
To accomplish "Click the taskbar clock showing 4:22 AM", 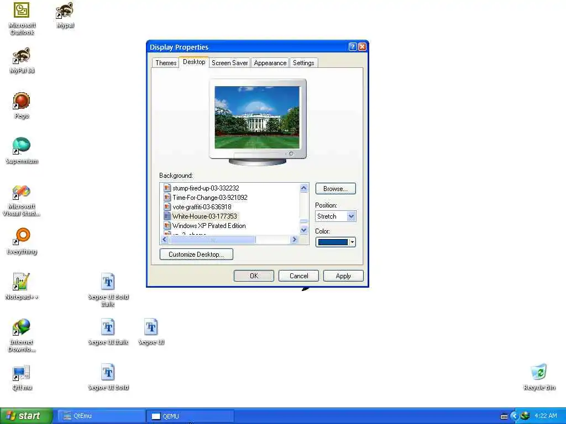I will pyautogui.click(x=546, y=416).
